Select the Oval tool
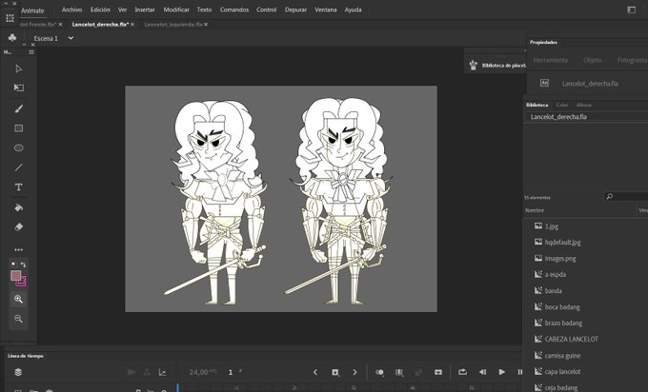Screen dimensions: 648x392 pos(19,147)
